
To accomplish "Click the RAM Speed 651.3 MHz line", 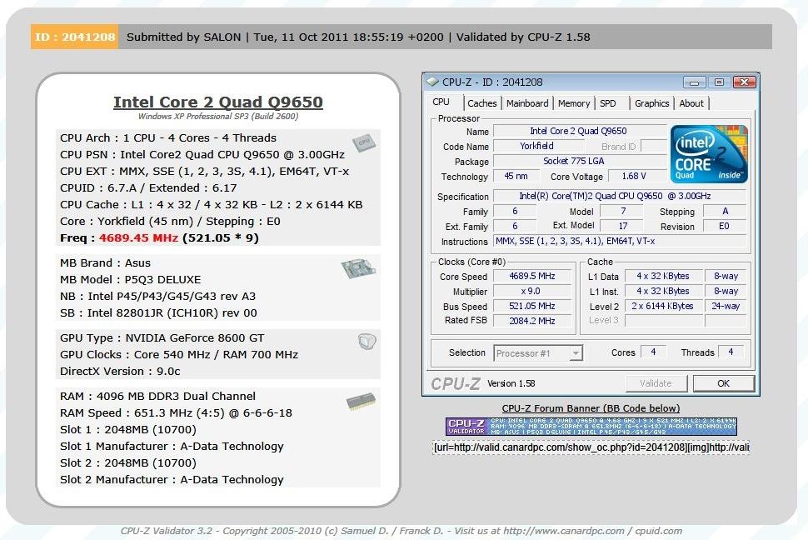I will [x=176, y=412].
